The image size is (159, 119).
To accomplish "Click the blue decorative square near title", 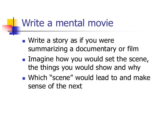I will [16, 30].
